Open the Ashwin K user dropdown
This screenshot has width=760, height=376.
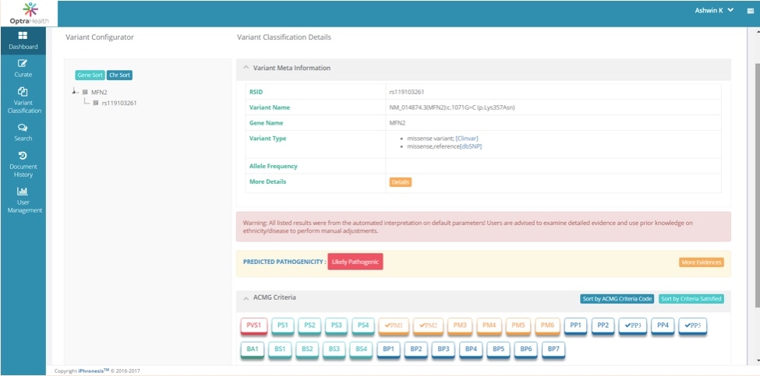tap(714, 11)
